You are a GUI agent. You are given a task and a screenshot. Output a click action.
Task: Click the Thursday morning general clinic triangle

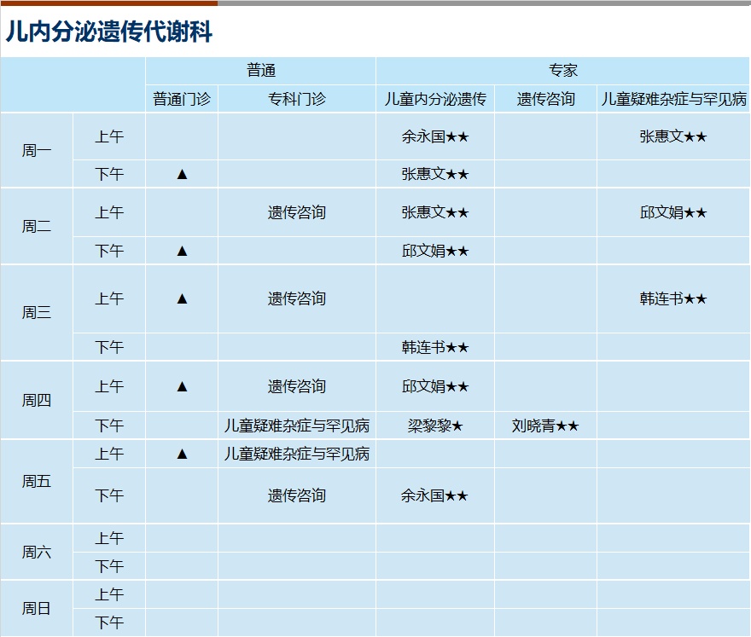pyautogui.click(x=181, y=386)
